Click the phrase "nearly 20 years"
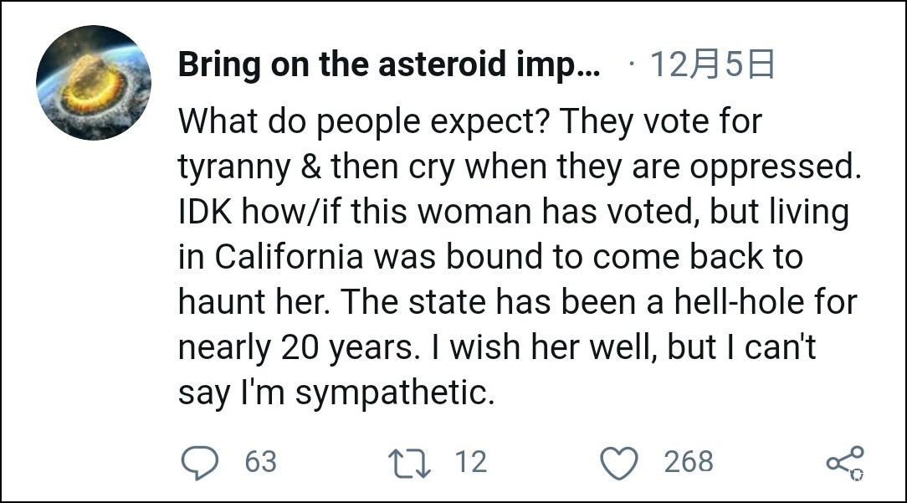Screen dimensions: 907x503 click(x=297, y=346)
